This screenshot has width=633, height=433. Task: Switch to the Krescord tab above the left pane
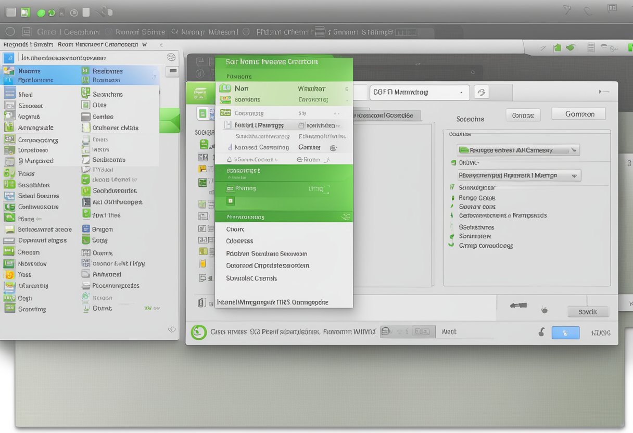[x=386, y=116]
